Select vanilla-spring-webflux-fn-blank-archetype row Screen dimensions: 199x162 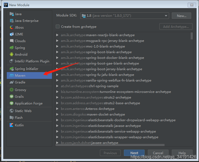click(123, 80)
